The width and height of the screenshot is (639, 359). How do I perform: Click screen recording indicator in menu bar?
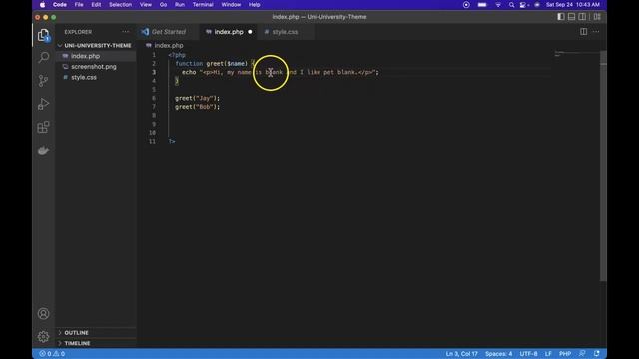click(x=466, y=5)
